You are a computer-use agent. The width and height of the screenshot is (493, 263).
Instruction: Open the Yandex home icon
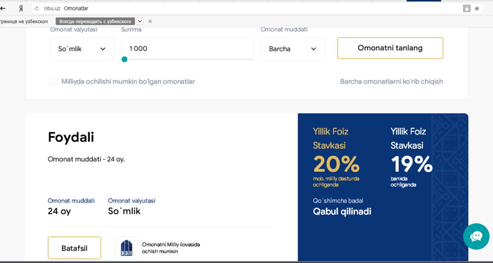[x=21, y=8]
